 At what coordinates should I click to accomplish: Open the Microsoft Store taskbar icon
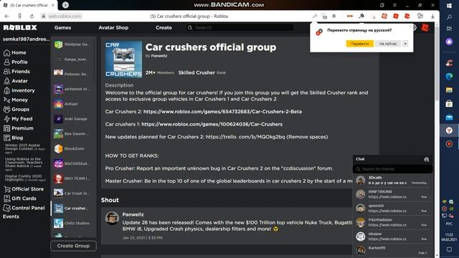tap(449, 103)
